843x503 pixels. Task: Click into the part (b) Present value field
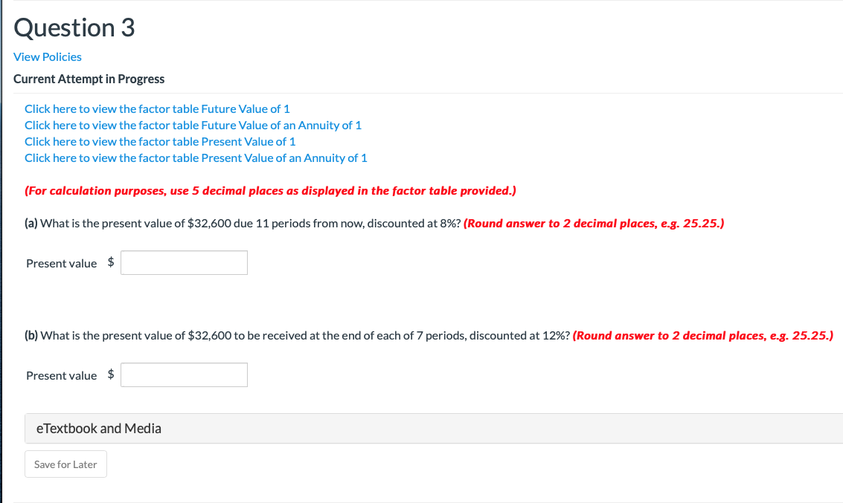(x=184, y=374)
